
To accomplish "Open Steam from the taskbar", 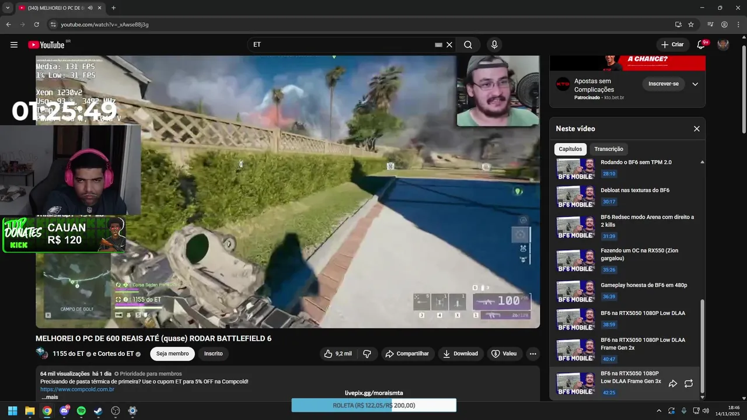I will 98,411.
